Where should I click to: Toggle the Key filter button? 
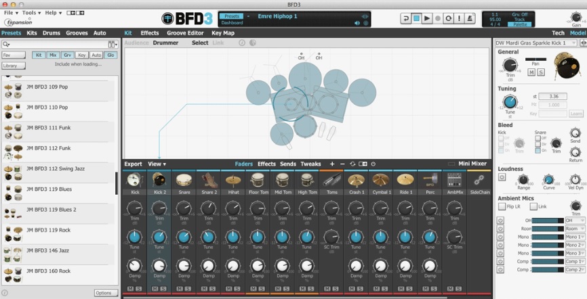pos(81,55)
